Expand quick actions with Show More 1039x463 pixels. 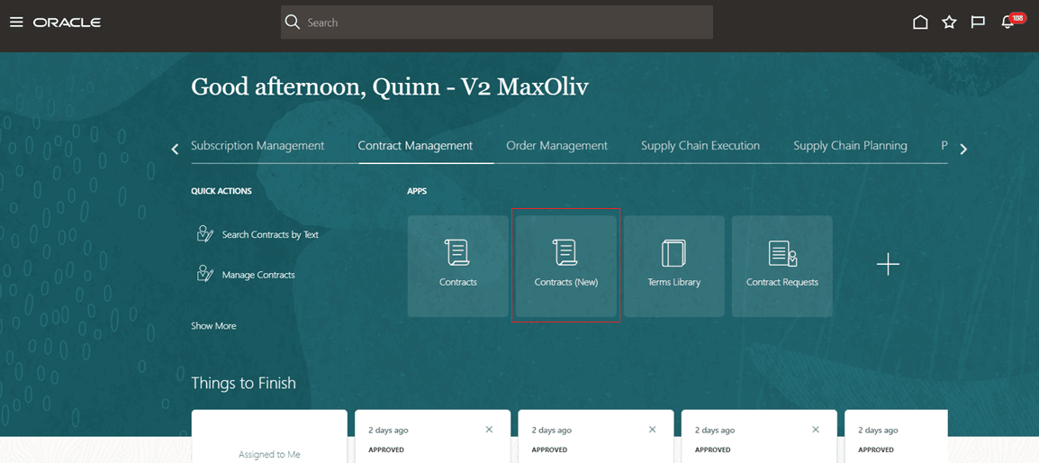[213, 326]
